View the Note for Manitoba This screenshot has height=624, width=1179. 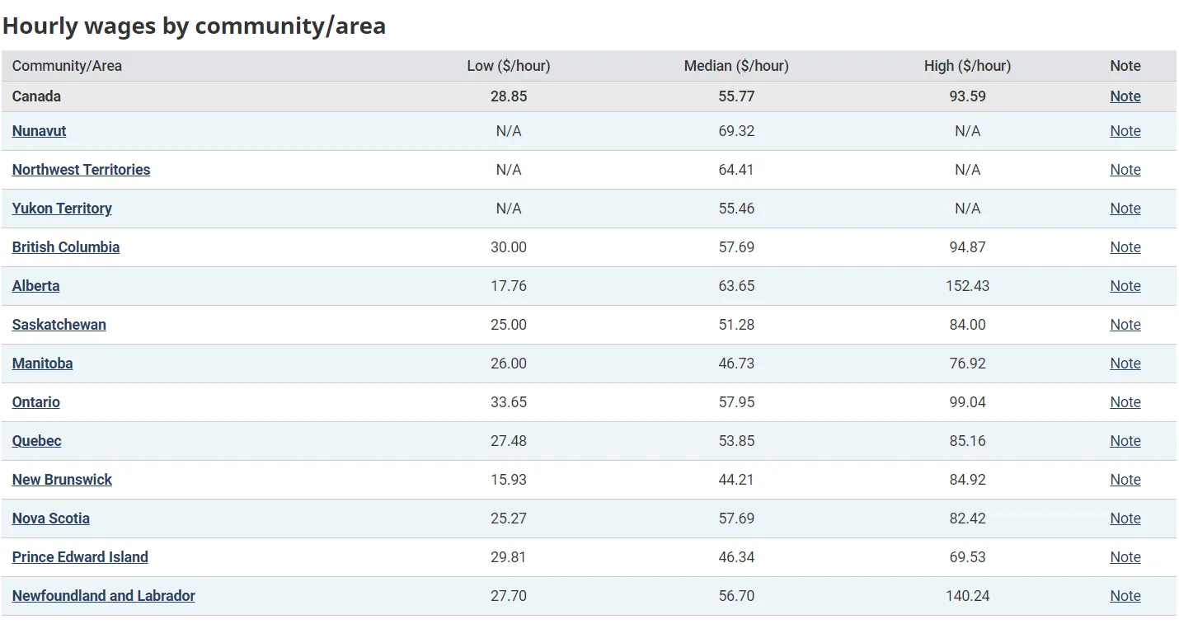1125,364
